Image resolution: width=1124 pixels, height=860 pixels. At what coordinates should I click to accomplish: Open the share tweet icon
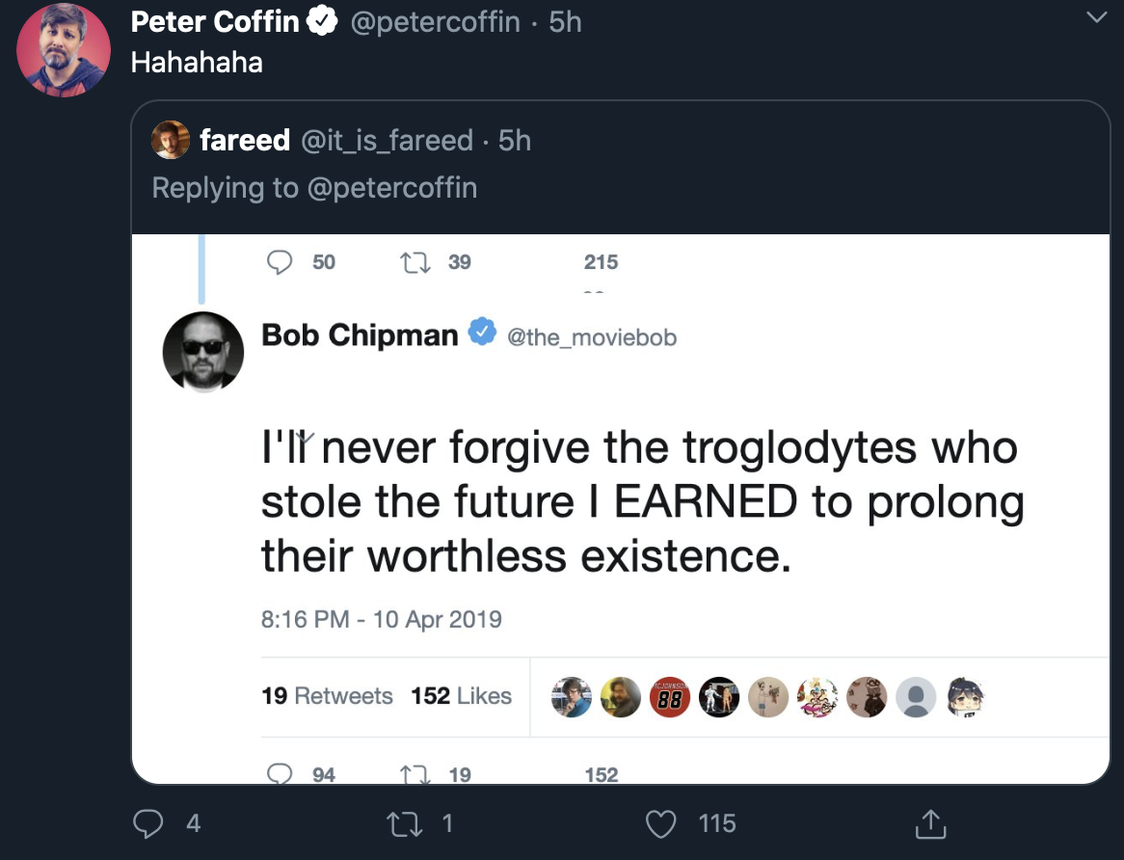pyautogui.click(x=930, y=823)
